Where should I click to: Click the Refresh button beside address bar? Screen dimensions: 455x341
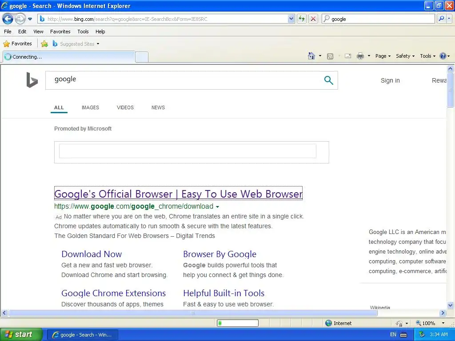tap(302, 19)
